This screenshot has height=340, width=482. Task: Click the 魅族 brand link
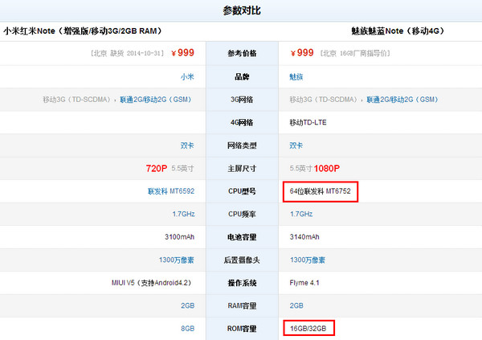coord(296,76)
